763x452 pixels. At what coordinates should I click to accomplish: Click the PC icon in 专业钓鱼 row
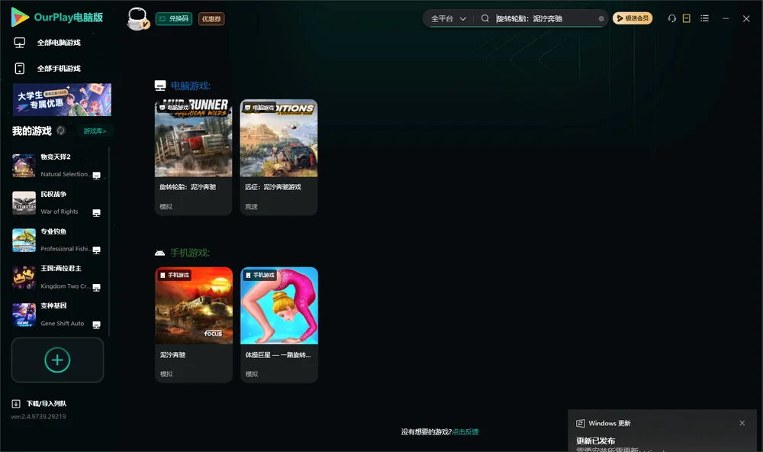click(x=96, y=250)
